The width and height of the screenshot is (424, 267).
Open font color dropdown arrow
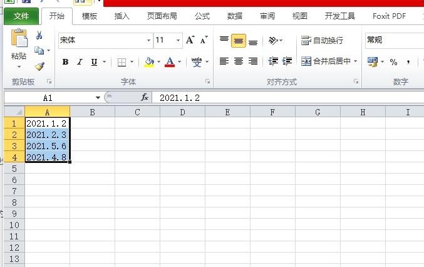[180, 62]
